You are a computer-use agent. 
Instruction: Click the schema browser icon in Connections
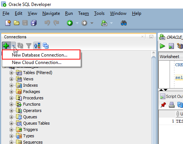37,46
